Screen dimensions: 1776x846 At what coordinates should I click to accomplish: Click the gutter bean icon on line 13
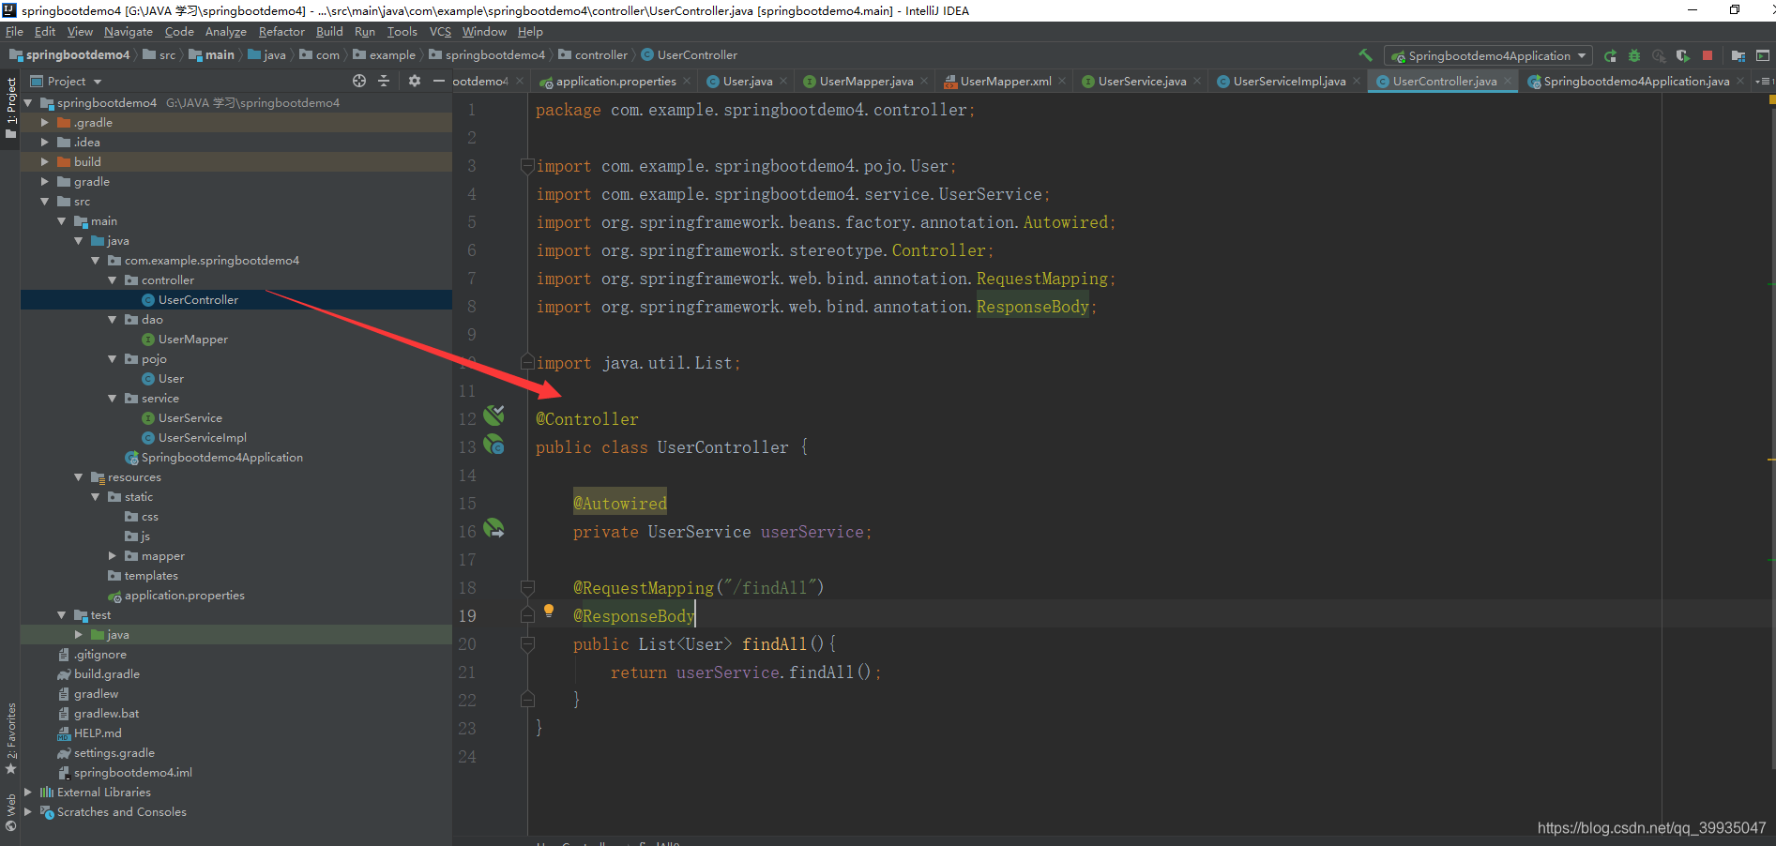pos(494,445)
